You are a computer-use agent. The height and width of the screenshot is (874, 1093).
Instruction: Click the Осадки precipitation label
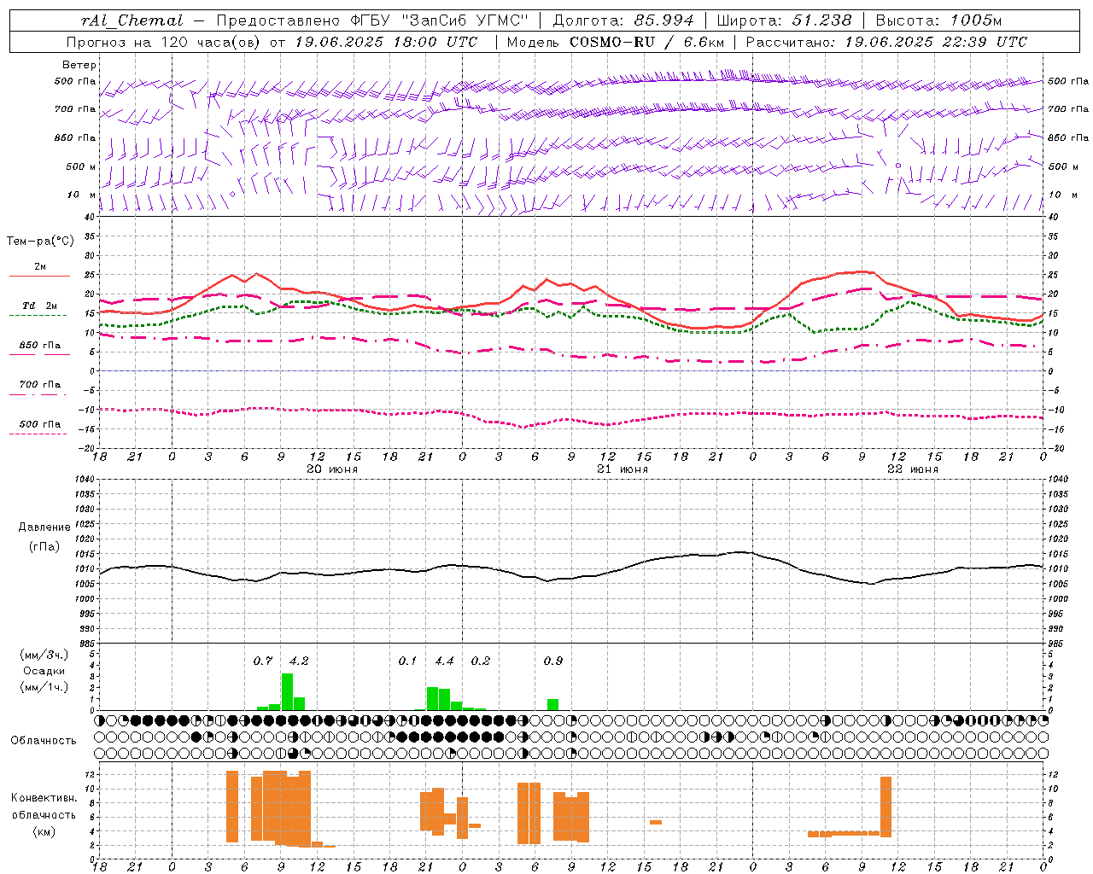pyautogui.click(x=44, y=671)
